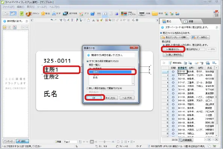Viewport: 223px width, 149px height.
Task: Select 氏名 in the 項目一覧 list
Action: [x=95, y=77]
